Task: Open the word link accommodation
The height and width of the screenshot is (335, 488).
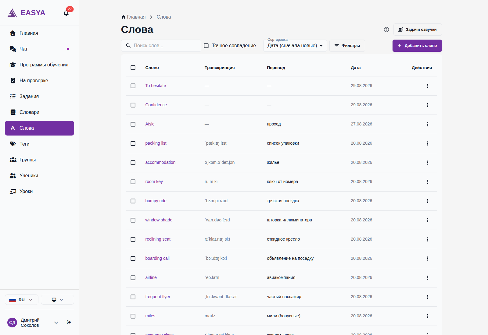Action: coord(160,163)
